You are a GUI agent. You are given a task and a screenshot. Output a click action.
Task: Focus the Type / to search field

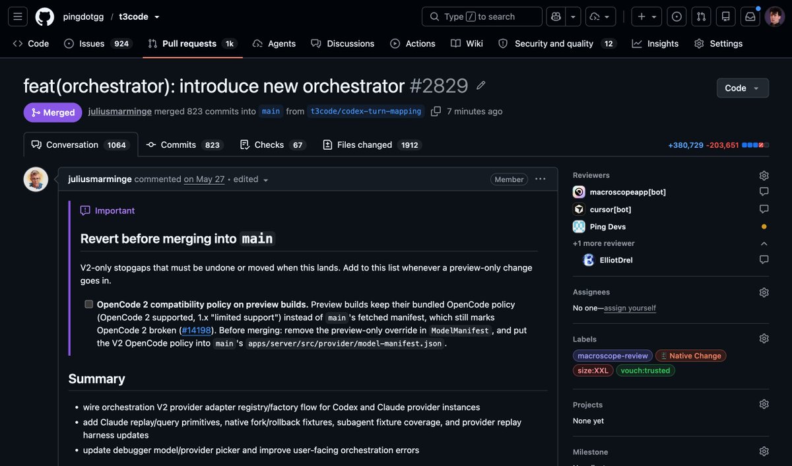click(x=482, y=17)
